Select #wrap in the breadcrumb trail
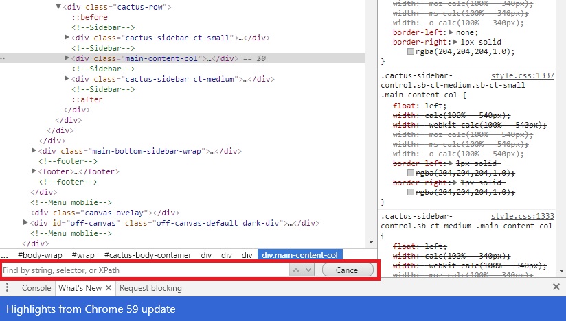The height and width of the screenshot is (321, 566). click(x=83, y=255)
